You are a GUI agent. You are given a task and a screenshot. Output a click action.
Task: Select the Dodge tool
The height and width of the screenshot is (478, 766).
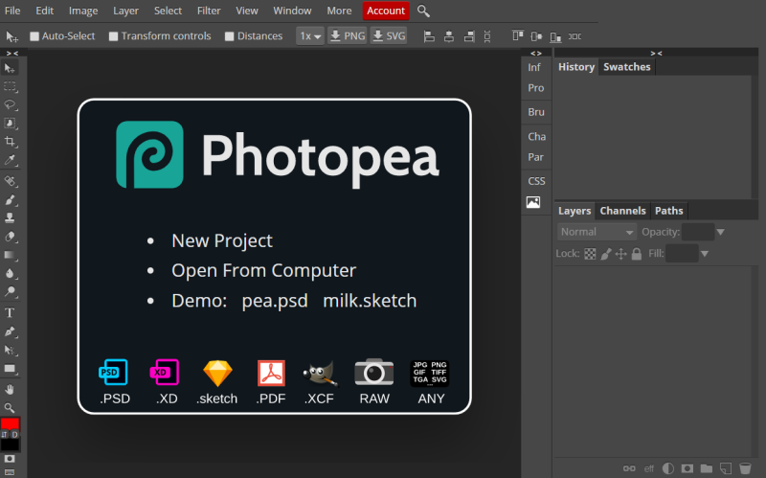click(x=10, y=292)
